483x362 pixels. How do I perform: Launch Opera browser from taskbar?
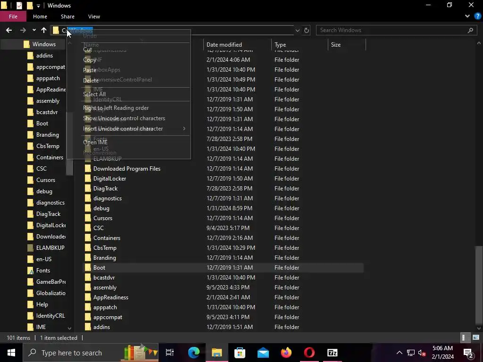309,353
